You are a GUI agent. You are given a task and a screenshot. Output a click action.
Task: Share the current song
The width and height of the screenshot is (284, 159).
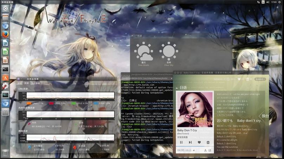[x=210, y=150]
